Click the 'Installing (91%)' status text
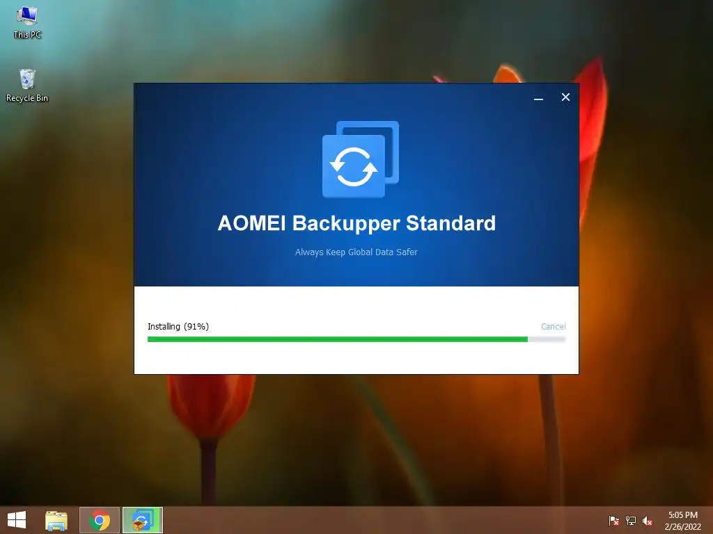 (x=178, y=327)
